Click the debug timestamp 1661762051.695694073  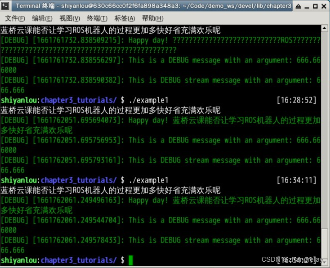coord(76,120)
